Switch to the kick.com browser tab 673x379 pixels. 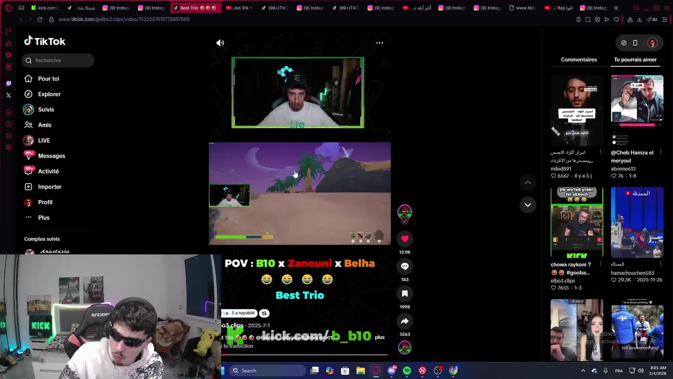pyautogui.click(x=45, y=8)
